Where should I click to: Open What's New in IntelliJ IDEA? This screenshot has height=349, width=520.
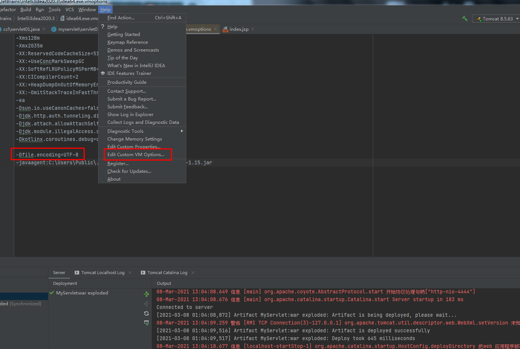click(142, 65)
